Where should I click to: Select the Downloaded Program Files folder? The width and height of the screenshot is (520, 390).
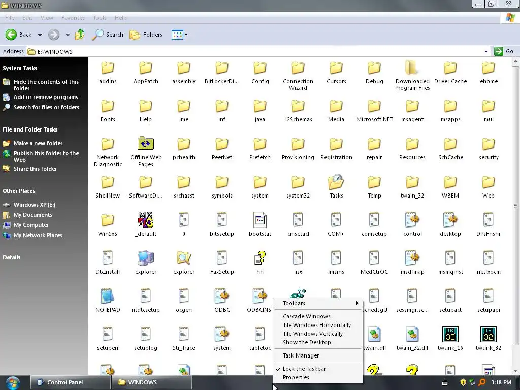[x=412, y=68]
